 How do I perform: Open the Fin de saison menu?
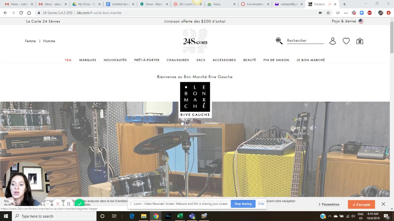(276, 60)
